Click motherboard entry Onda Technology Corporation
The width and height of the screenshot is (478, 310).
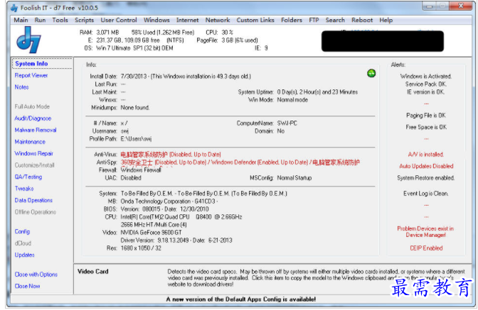click(169, 201)
